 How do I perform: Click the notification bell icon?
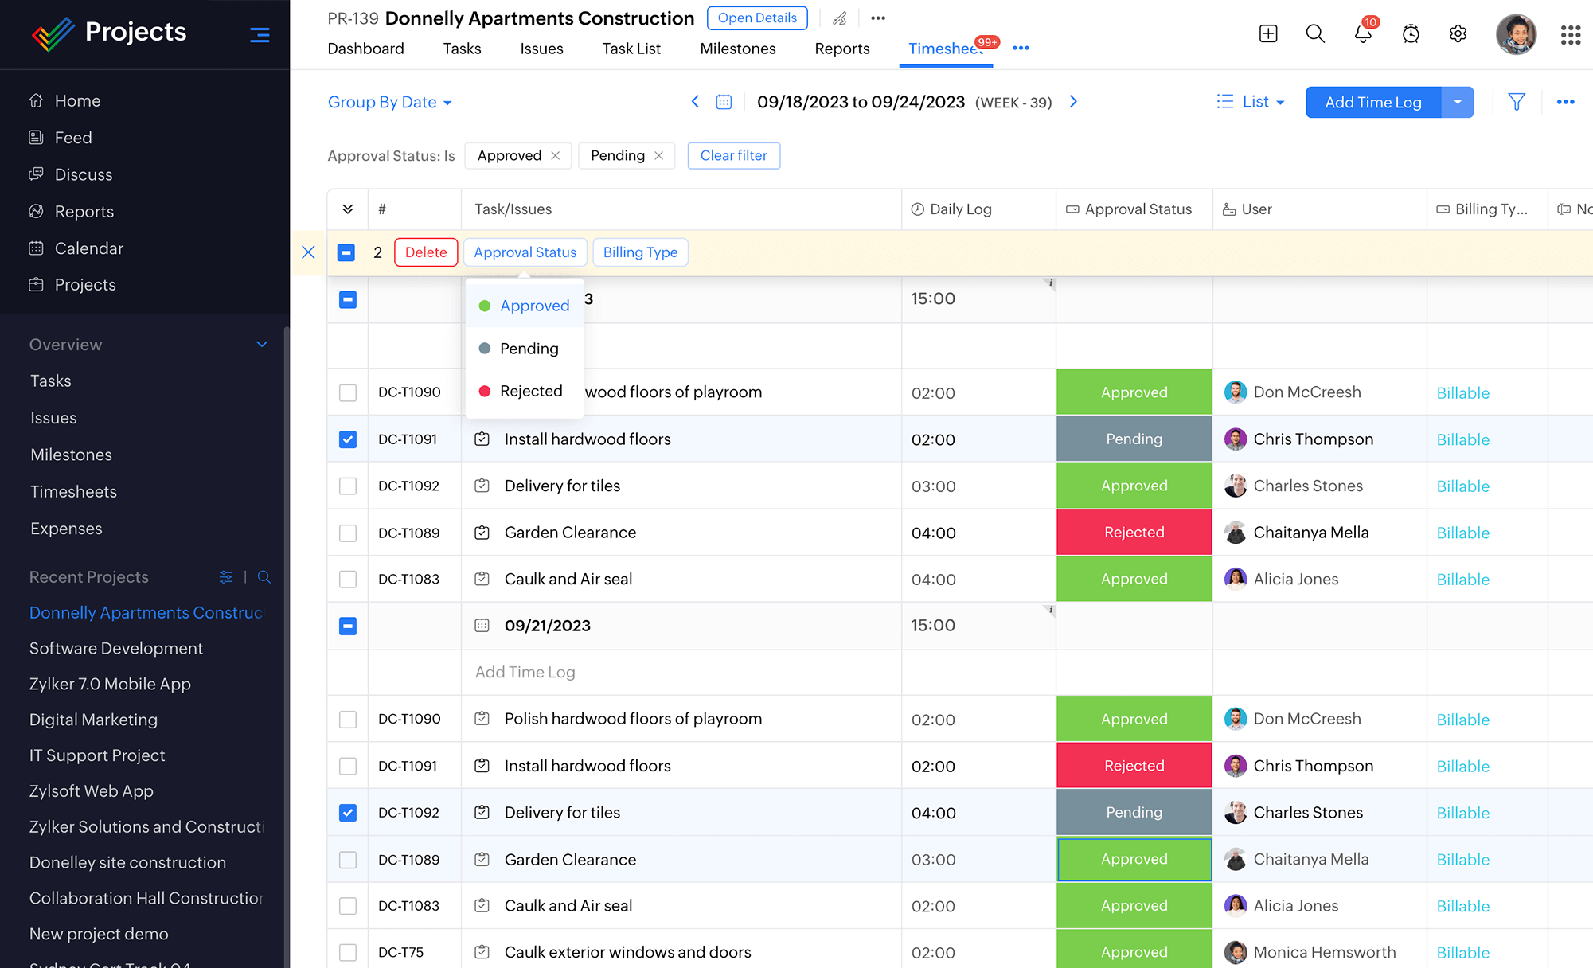click(x=1362, y=33)
